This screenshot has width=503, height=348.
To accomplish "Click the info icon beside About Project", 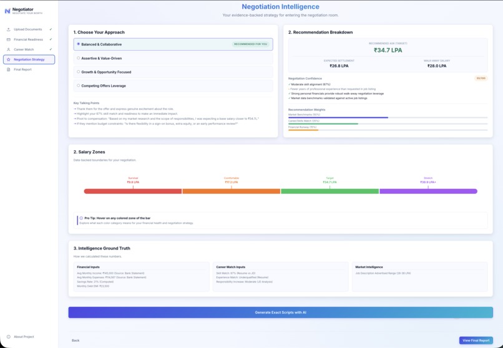I will click(9, 337).
